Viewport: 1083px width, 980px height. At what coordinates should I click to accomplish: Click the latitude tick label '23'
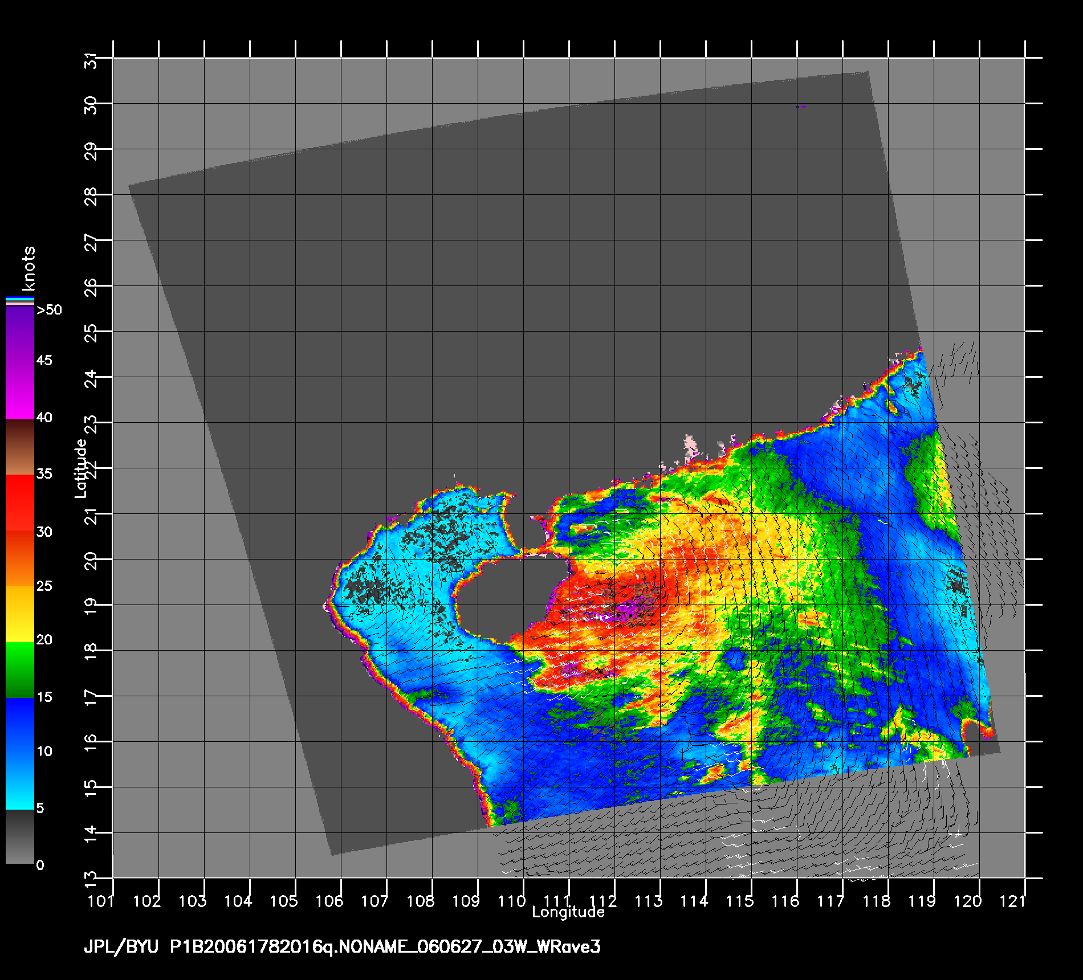(x=91, y=424)
